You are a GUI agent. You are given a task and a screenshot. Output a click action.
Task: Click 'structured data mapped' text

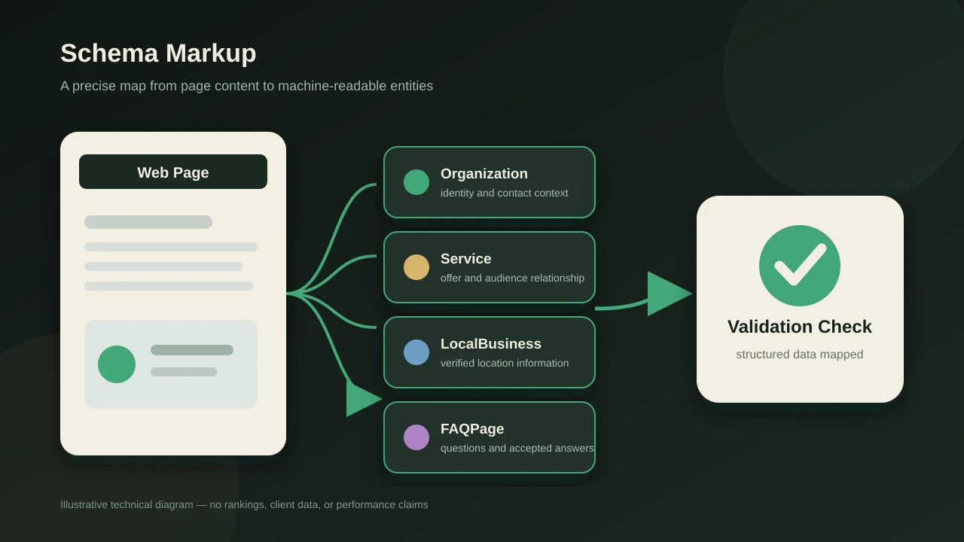(800, 355)
